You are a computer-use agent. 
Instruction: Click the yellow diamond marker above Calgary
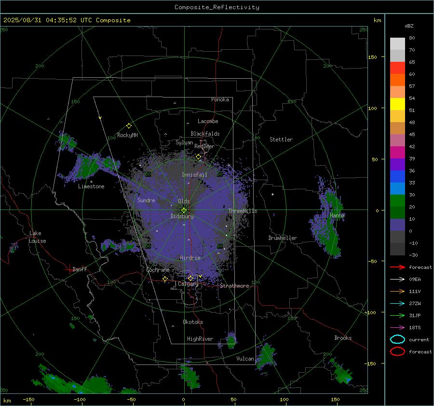[190, 278]
